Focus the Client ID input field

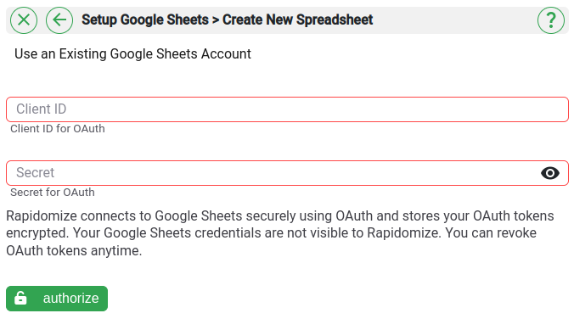tap(287, 109)
